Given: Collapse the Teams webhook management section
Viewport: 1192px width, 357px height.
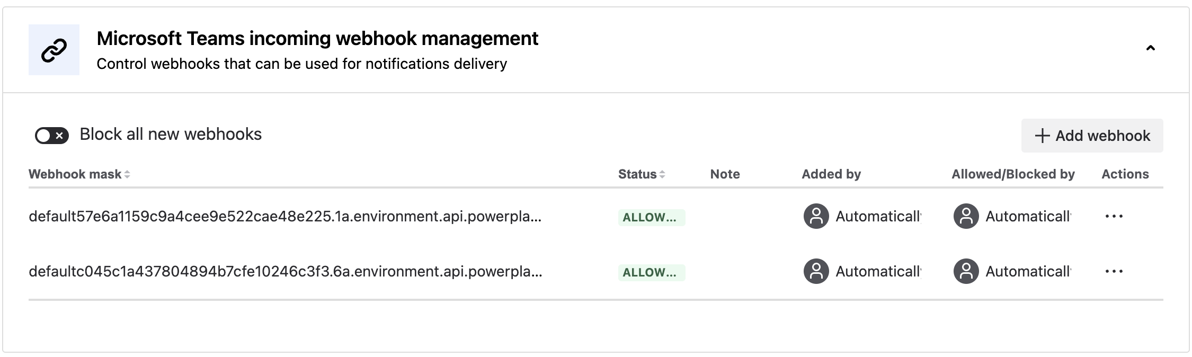Looking at the screenshot, I should 1150,49.
